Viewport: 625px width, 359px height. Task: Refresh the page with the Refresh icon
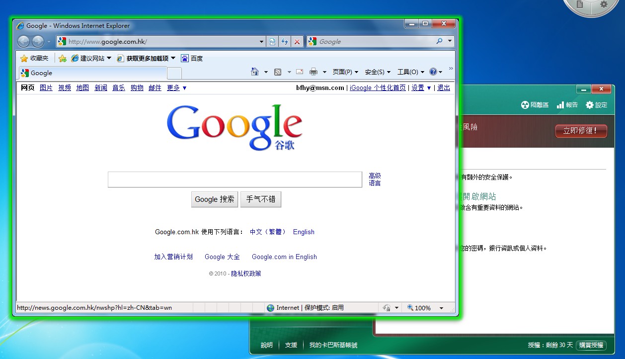[285, 42]
